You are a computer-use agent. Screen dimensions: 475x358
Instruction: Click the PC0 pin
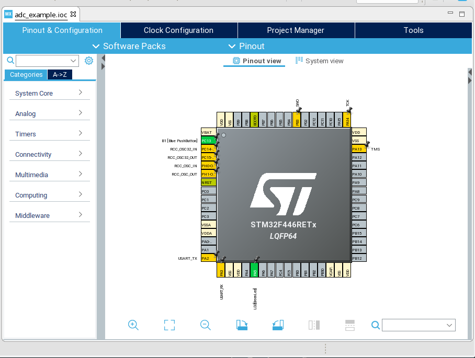point(208,191)
